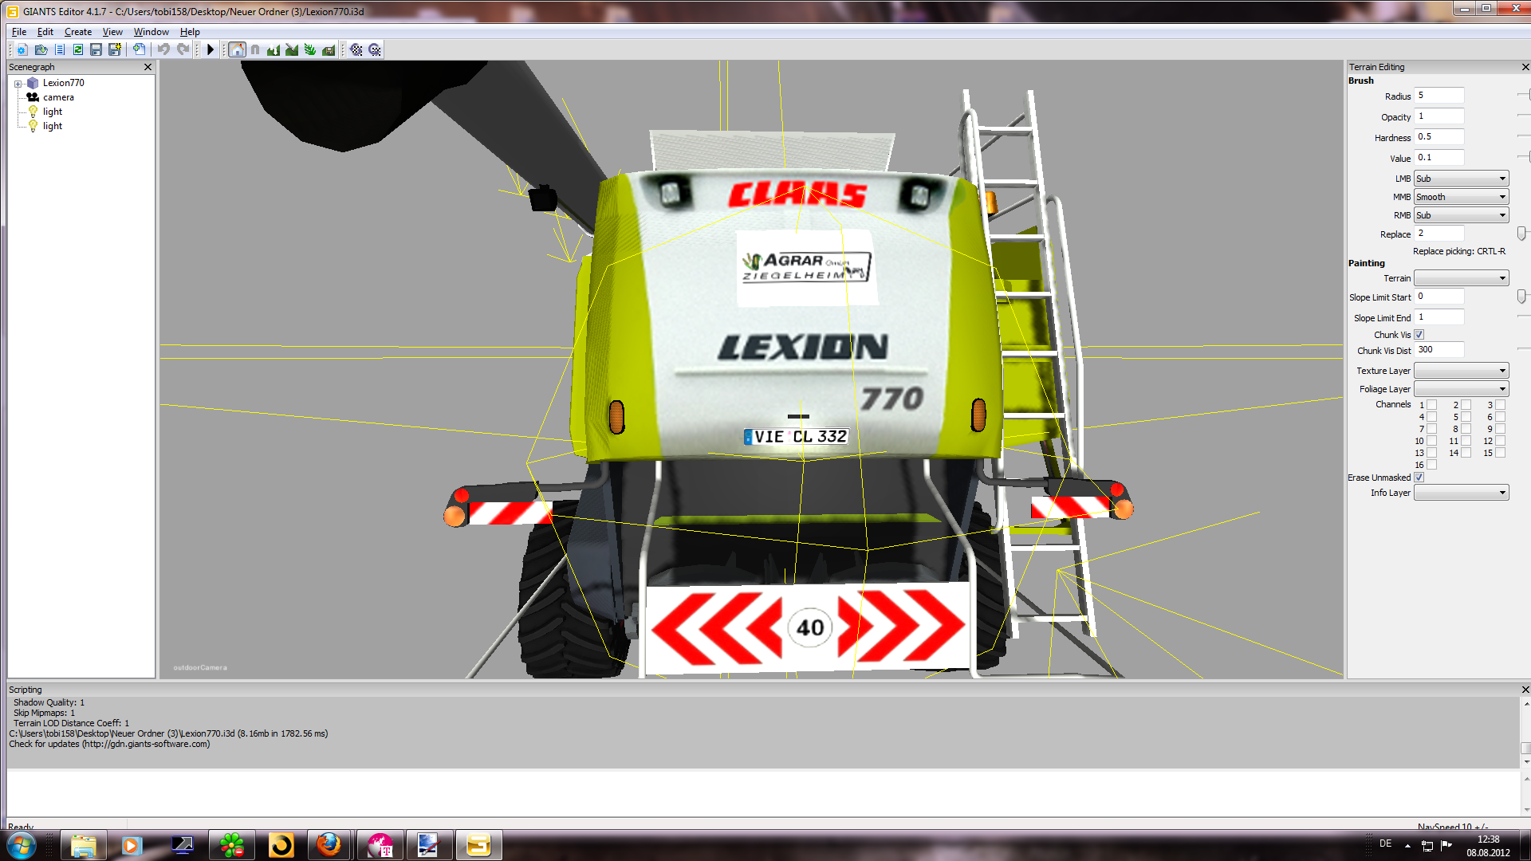Activate the terrain foliage paint icon

tap(310, 49)
